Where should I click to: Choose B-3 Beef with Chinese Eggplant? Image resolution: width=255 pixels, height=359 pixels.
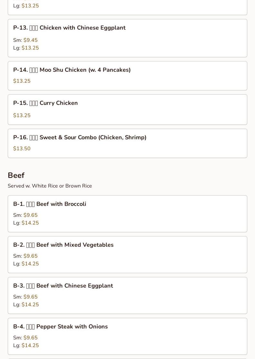(127, 295)
